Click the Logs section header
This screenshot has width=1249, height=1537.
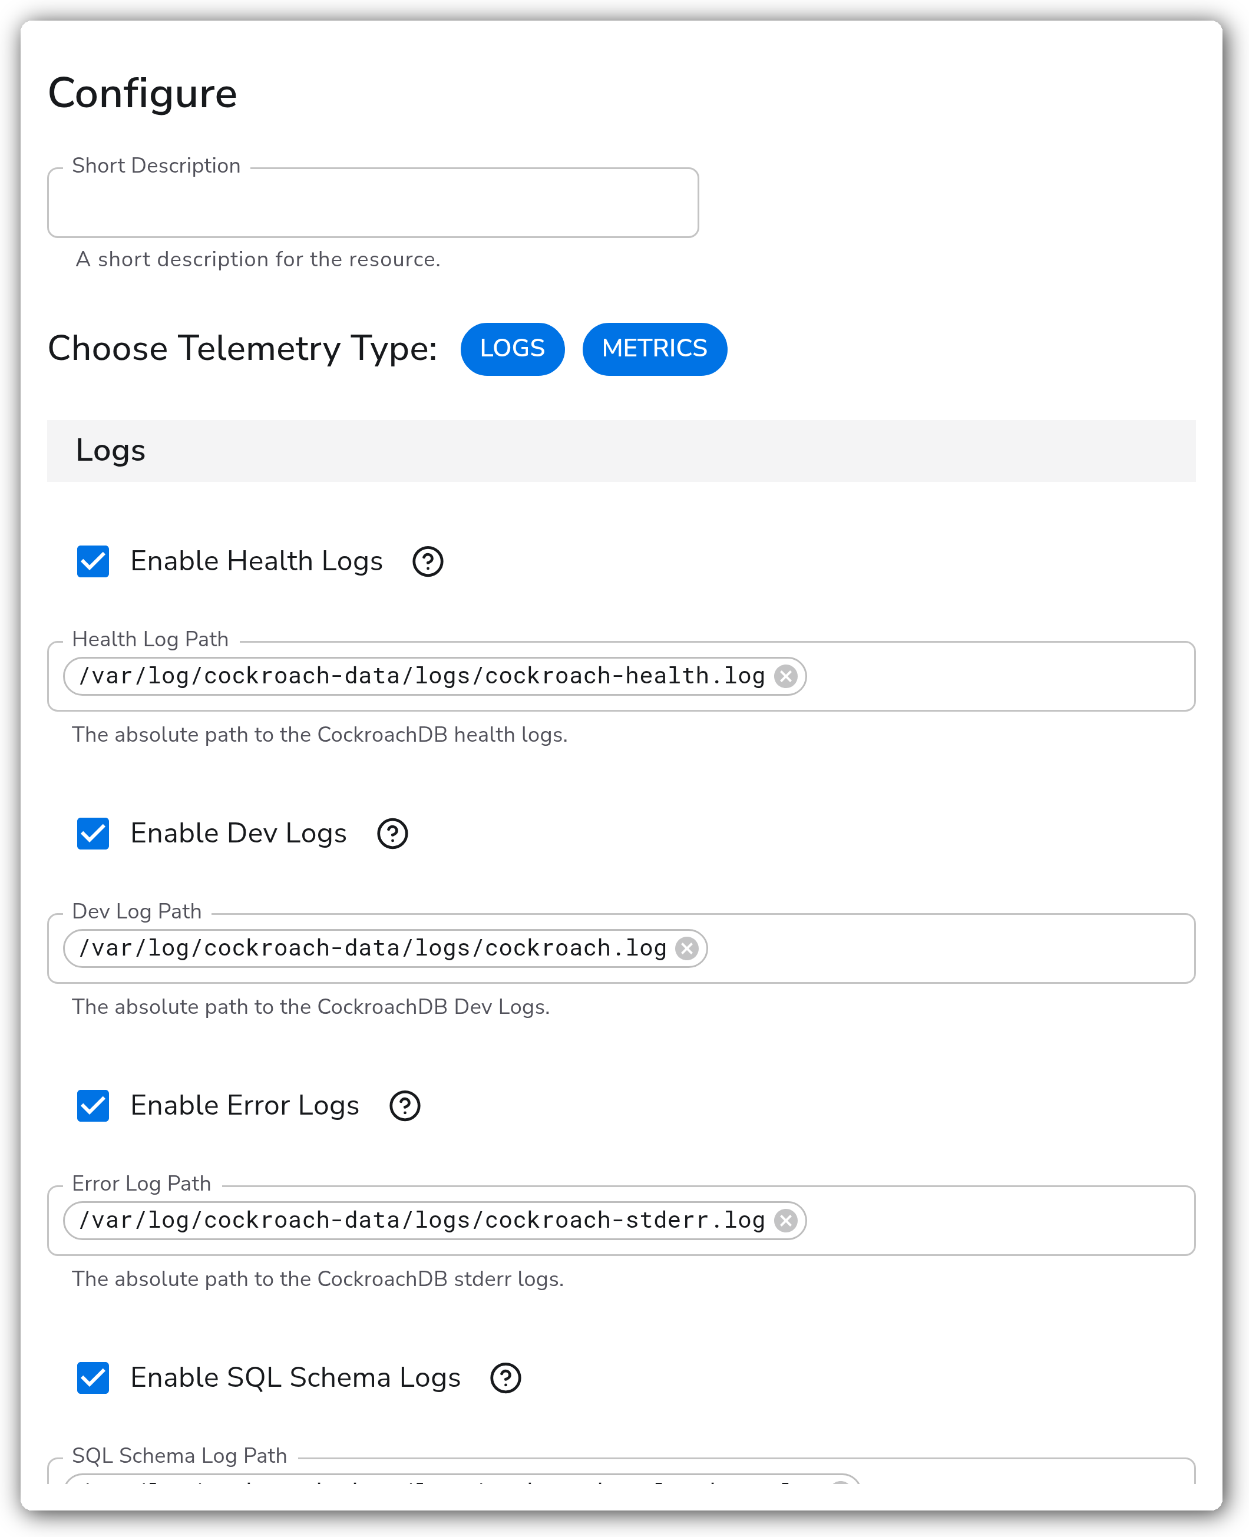[622, 451]
